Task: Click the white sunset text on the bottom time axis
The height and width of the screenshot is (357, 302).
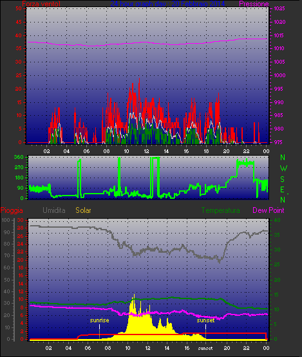Action: [205, 349]
